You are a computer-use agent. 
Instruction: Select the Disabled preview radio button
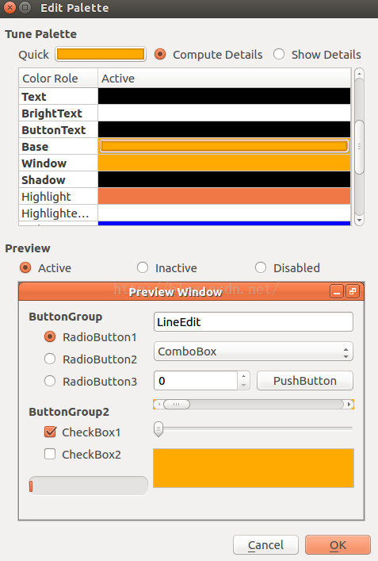click(261, 267)
